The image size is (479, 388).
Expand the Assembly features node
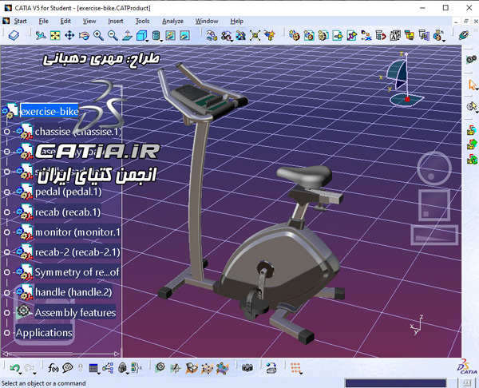[x=6, y=312]
